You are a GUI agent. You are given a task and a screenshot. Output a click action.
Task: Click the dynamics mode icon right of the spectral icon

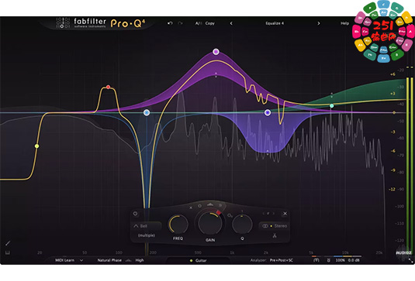pyautogui.click(x=220, y=205)
